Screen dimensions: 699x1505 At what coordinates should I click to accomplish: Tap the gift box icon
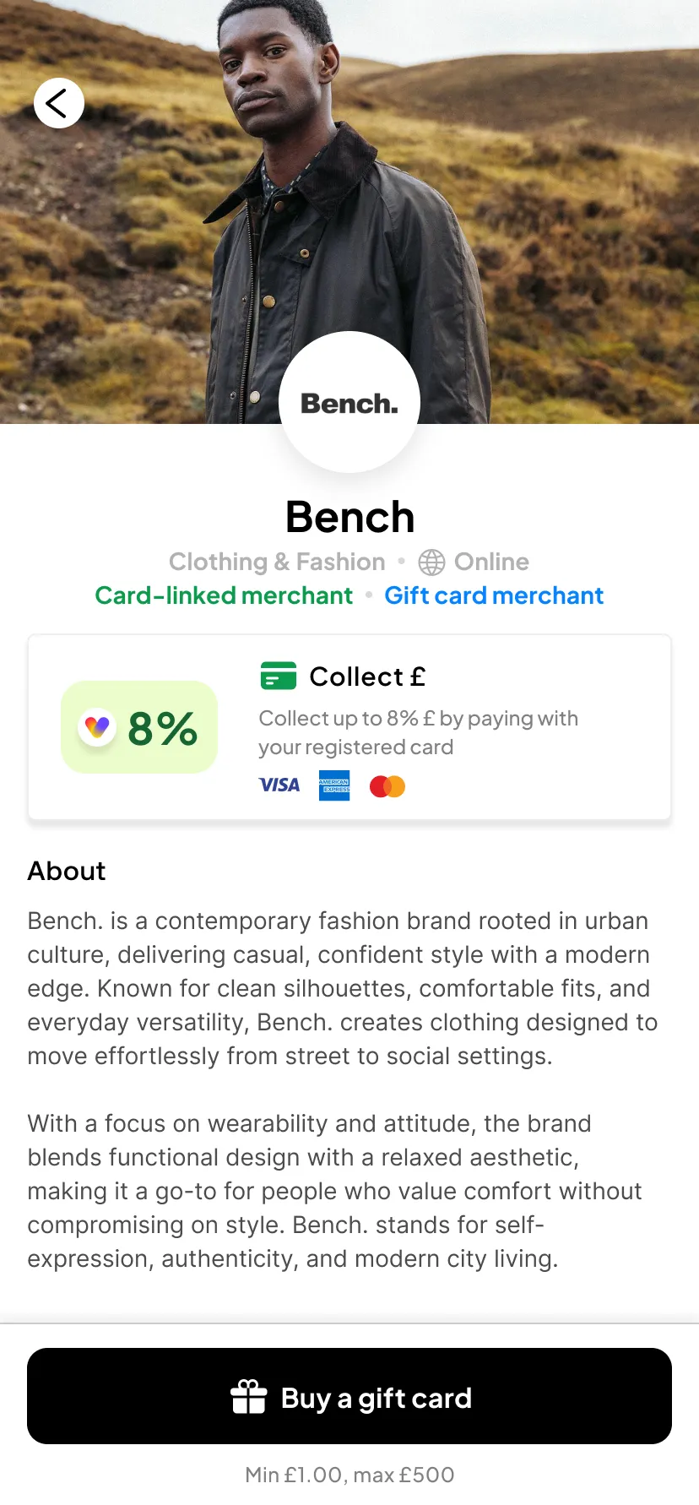pos(249,1396)
